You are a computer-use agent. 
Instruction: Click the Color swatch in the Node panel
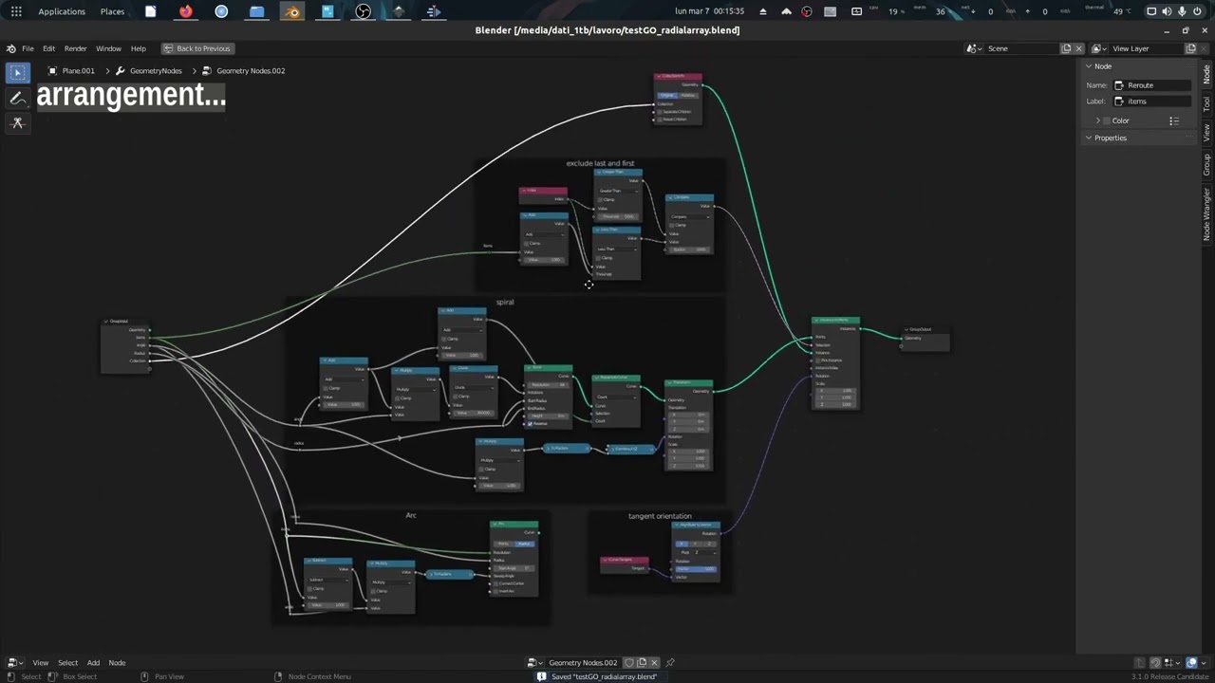(x=1107, y=120)
